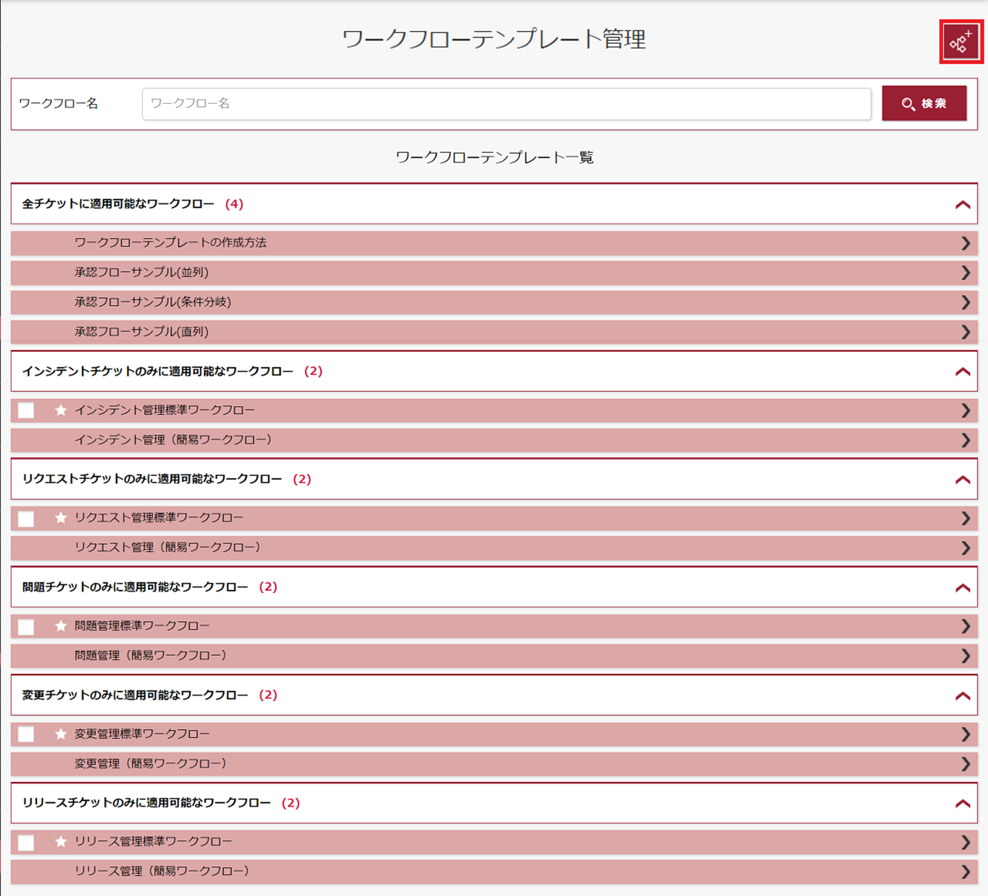The image size is (988, 896).
Task: Click the 変更チケットのみに適用可能なワークフロー header title
Action: [x=135, y=695]
